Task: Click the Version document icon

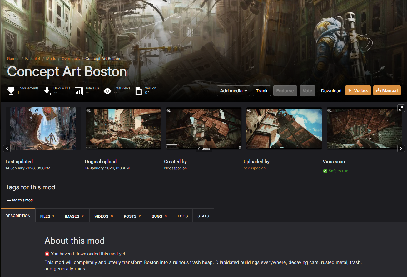Action: pyautogui.click(x=138, y=91)
